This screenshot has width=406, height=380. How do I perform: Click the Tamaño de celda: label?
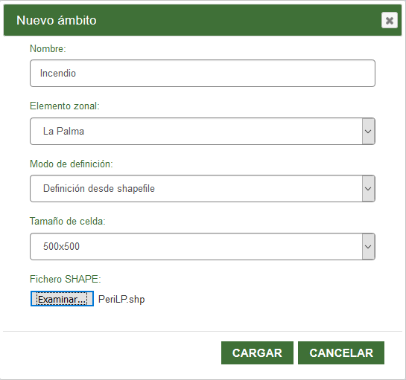coord(68,222)
